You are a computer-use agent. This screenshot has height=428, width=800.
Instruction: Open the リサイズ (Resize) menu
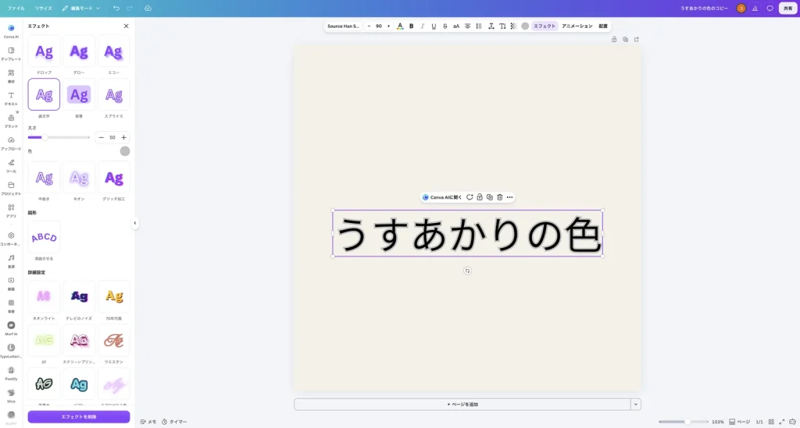point(44,8)
